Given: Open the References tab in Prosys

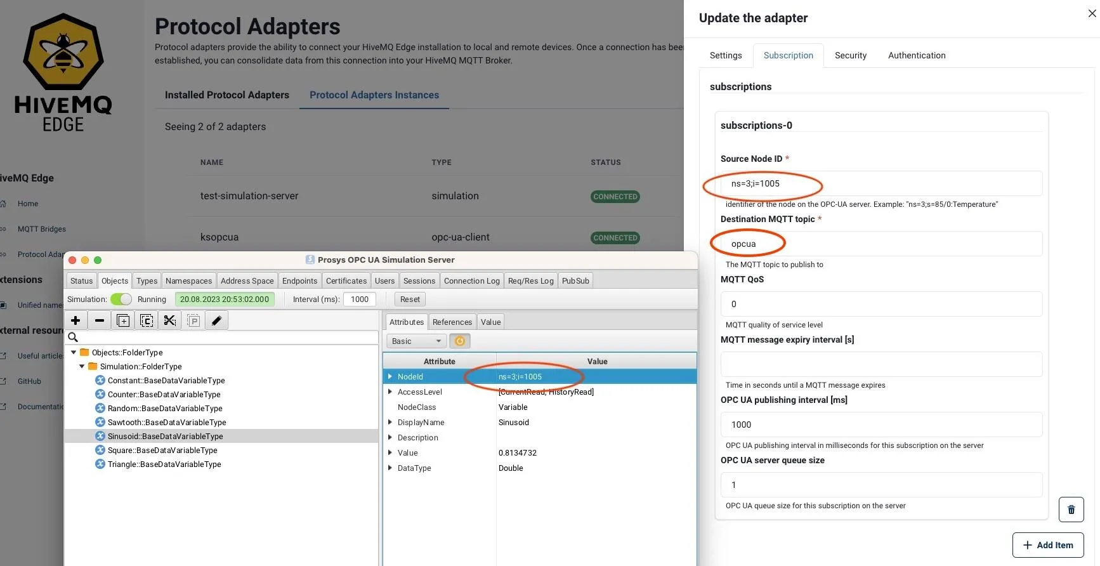Looking at the screenshot, I should coord(452,322).
